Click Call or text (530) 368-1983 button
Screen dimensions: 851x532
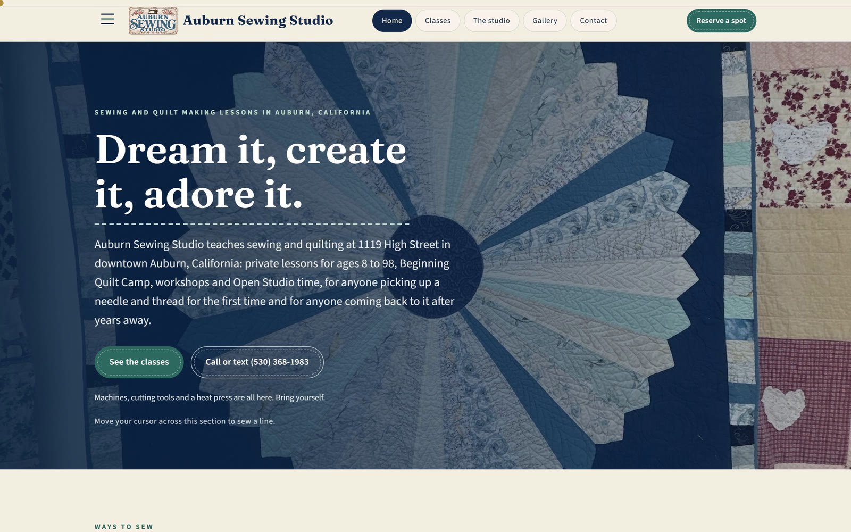click(257, 362)
